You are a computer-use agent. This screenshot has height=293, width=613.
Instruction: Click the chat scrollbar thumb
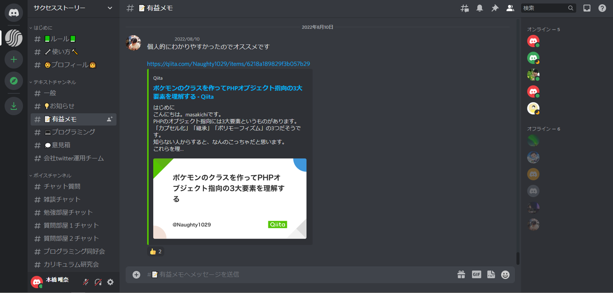[518, 259]
